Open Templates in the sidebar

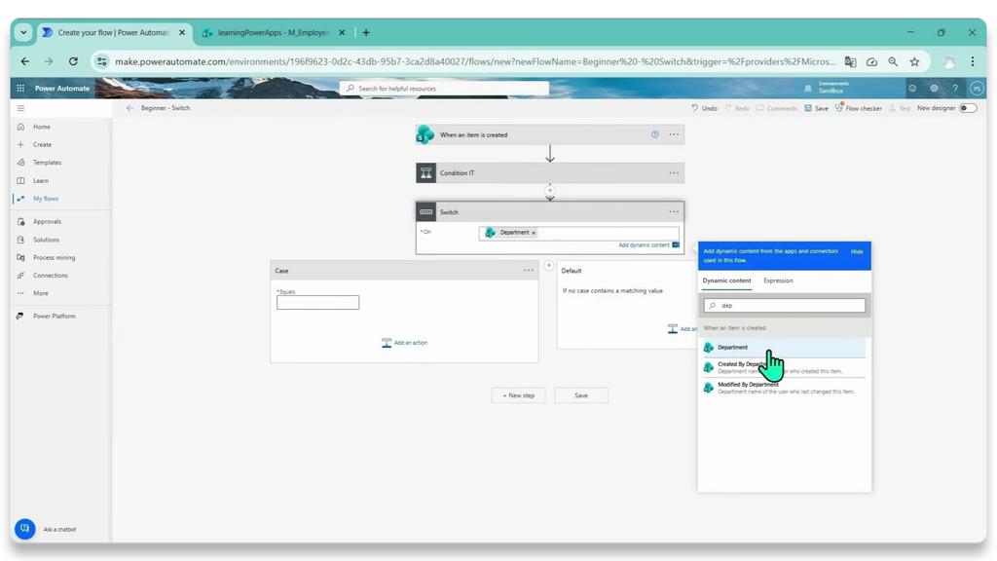point(47,163)
